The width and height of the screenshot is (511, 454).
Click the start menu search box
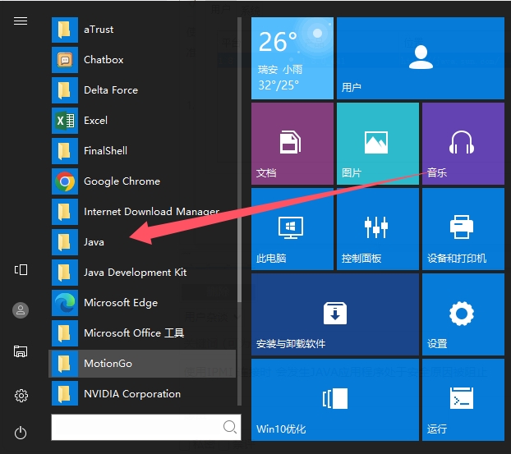click(x=146, y=427)
